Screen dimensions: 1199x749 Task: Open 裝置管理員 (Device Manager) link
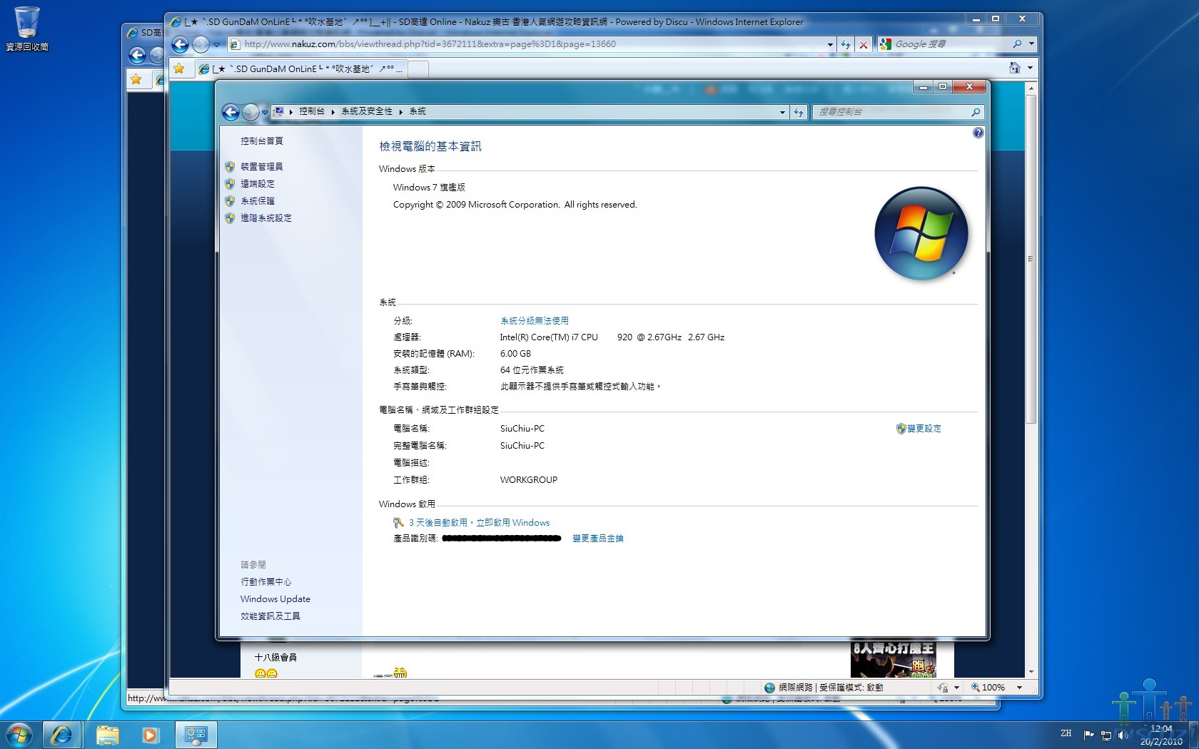coord(262,167)
